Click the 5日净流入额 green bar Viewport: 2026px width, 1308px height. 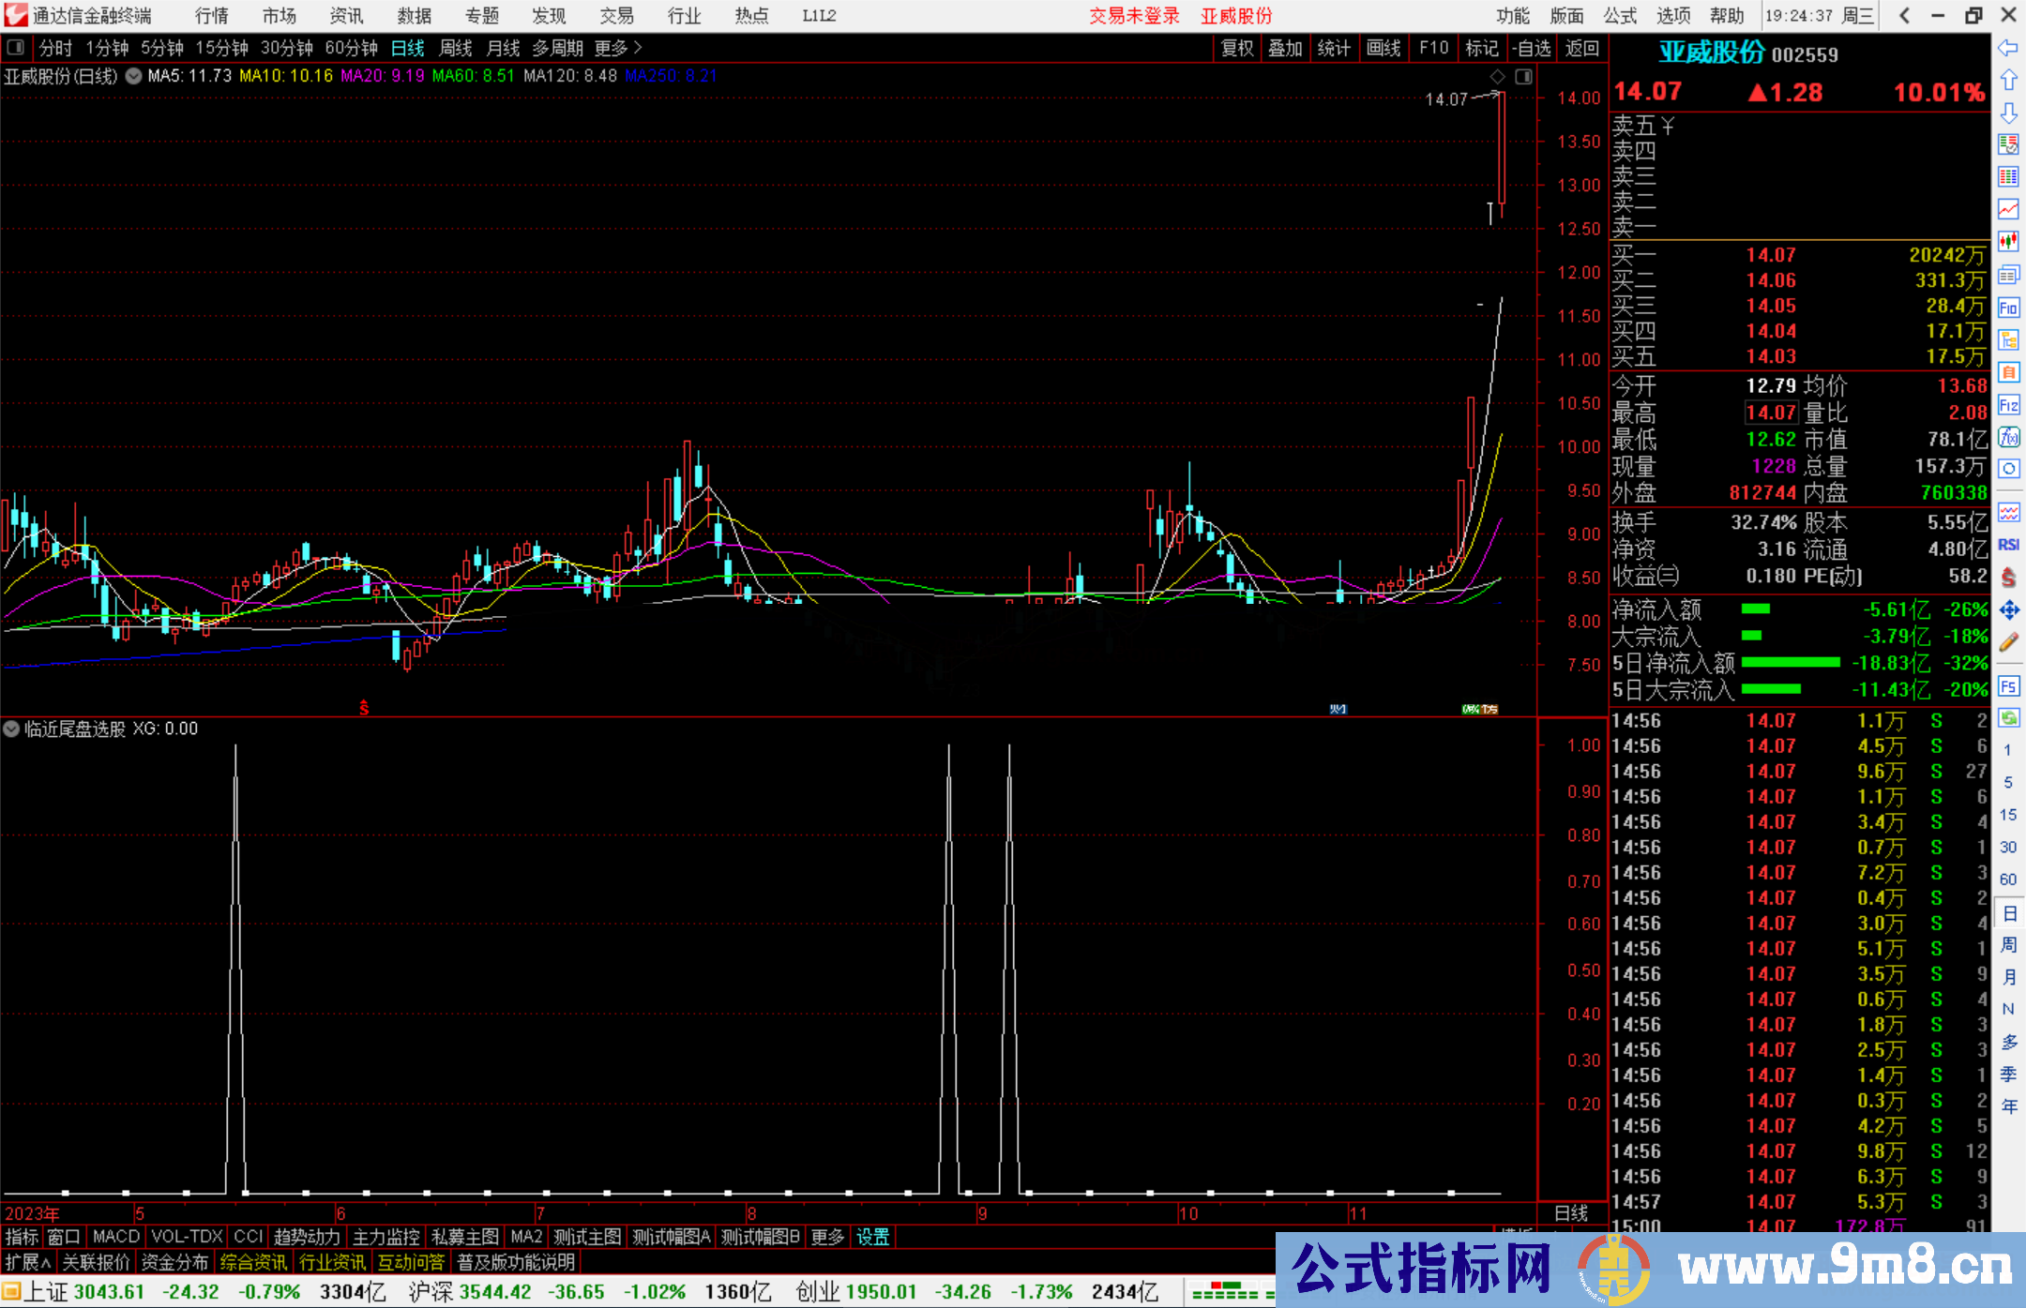click(x=1790, y=663)
